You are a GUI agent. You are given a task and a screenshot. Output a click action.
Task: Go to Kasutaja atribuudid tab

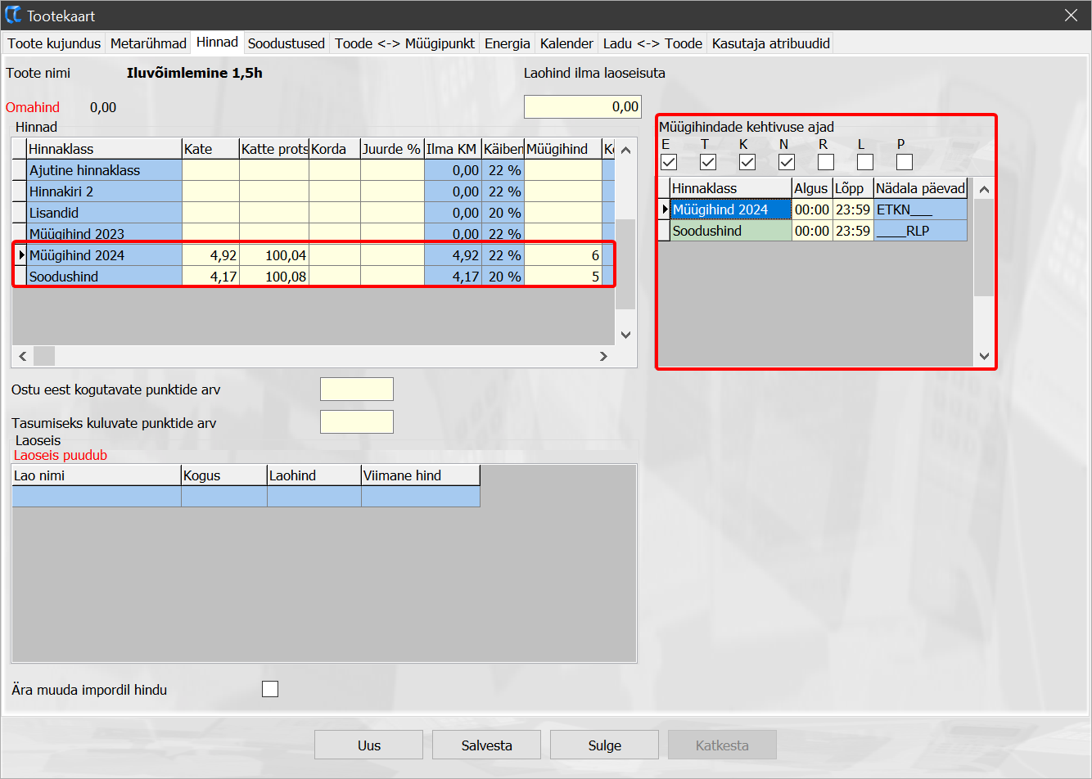pyautogui.click(x=770, y=43)
